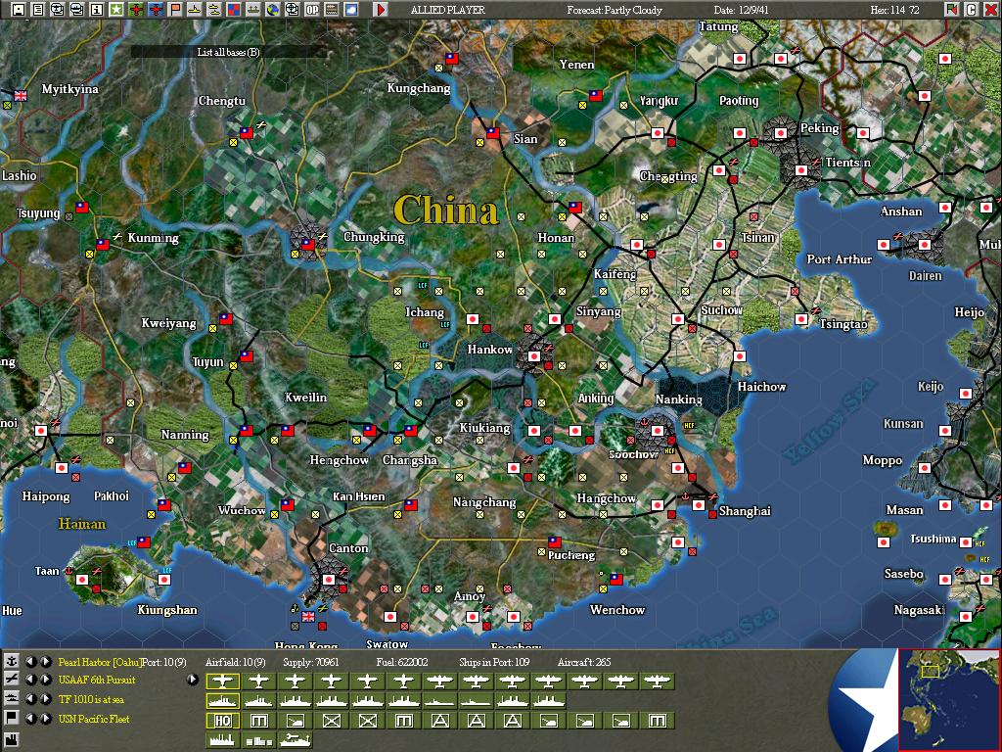Click the crosshair target toolbar icon
The width and height of the screenshot is (1002, 752).
click(293, 10)
